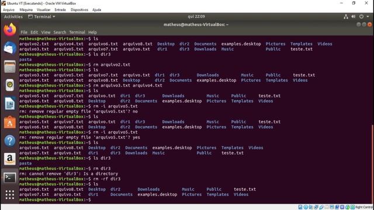This screenshot has width=374, height=210.
Task: Launch Thunderbird mail from the dock
Action: 10,48
